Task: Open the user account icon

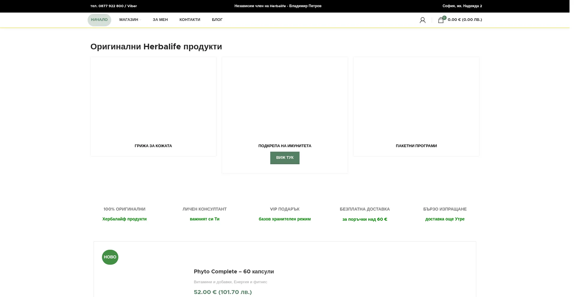Action: [422, 20]
